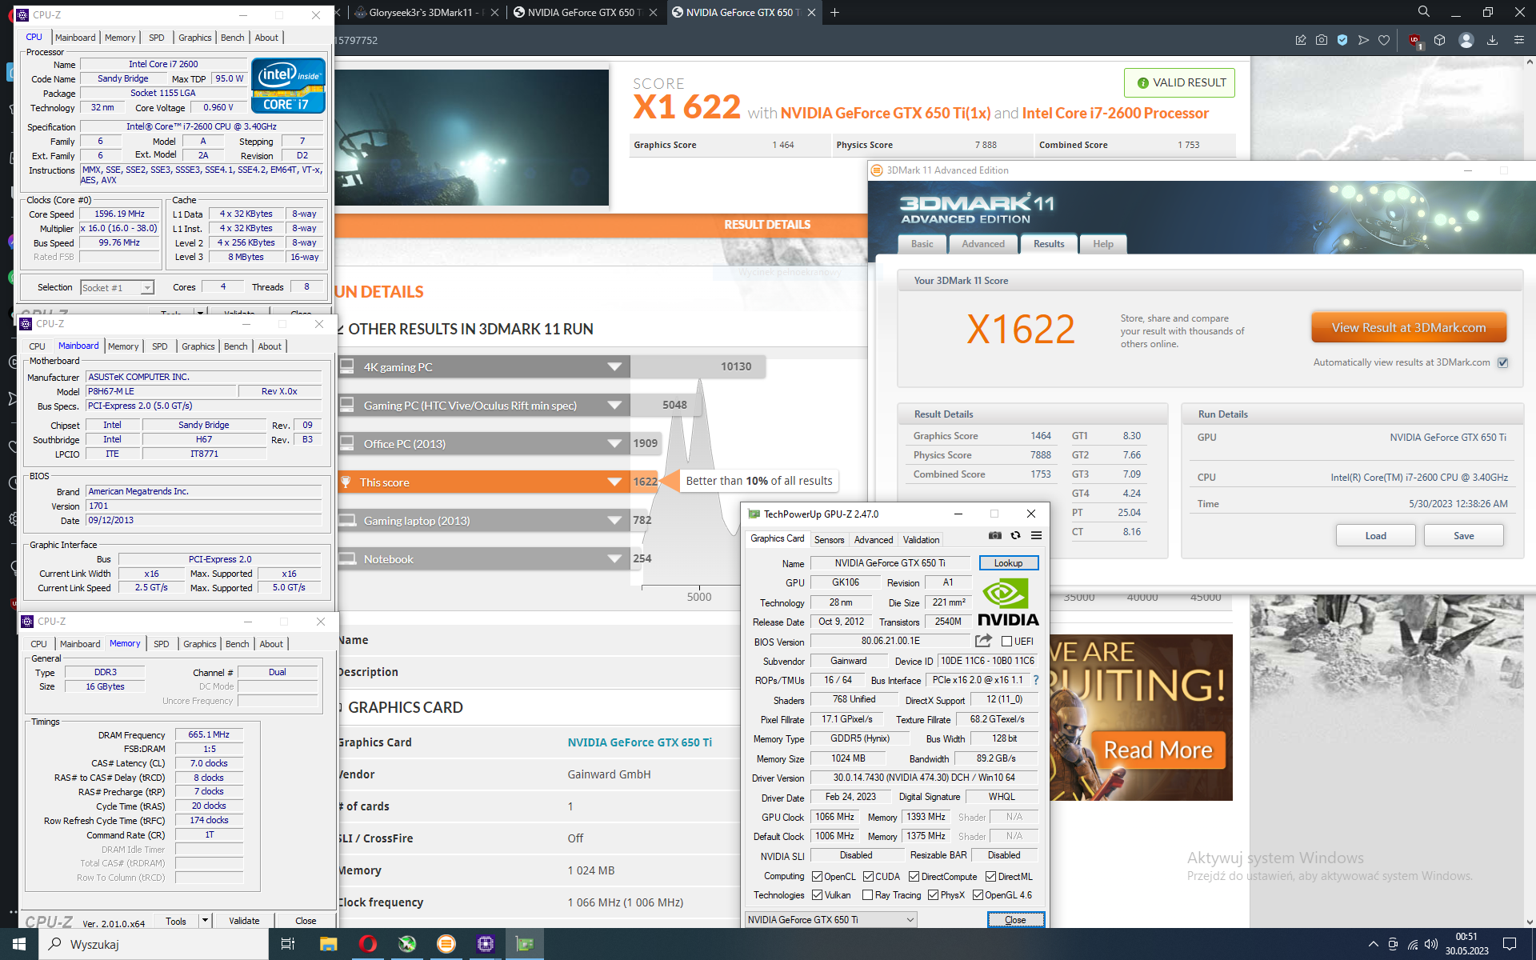Click View Result at 3DMark.com button

1408,327
